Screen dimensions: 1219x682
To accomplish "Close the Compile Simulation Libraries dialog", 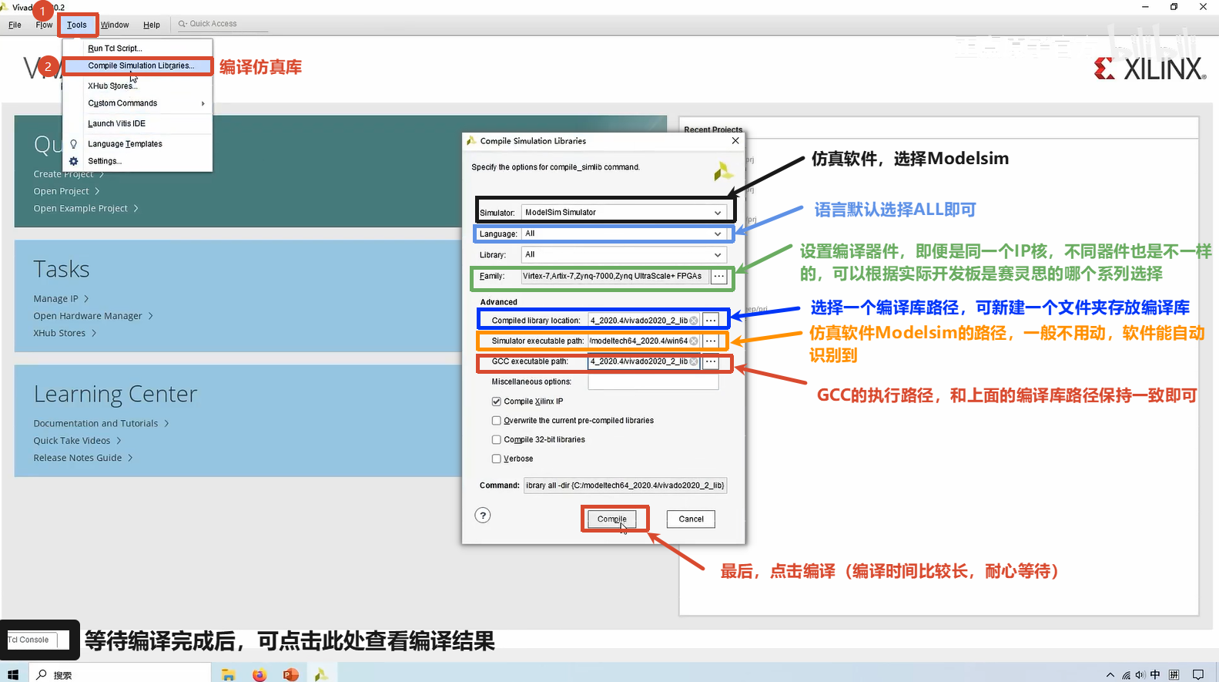I will [x=735, y=140].
